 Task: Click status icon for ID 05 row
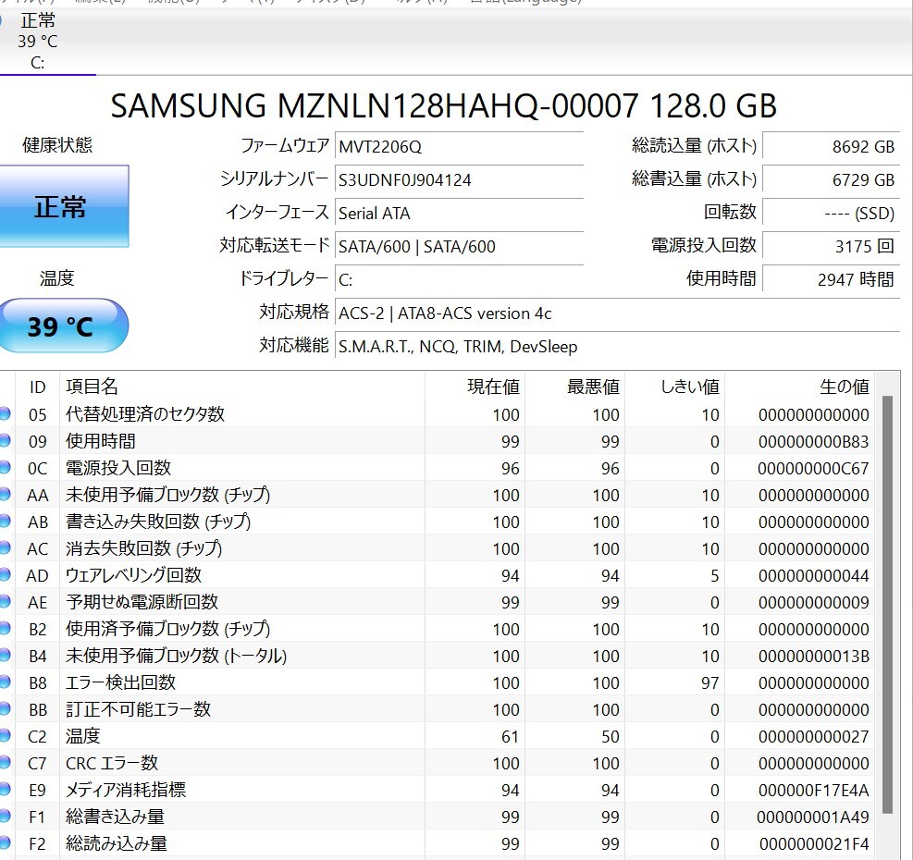(x=5, y=414)
